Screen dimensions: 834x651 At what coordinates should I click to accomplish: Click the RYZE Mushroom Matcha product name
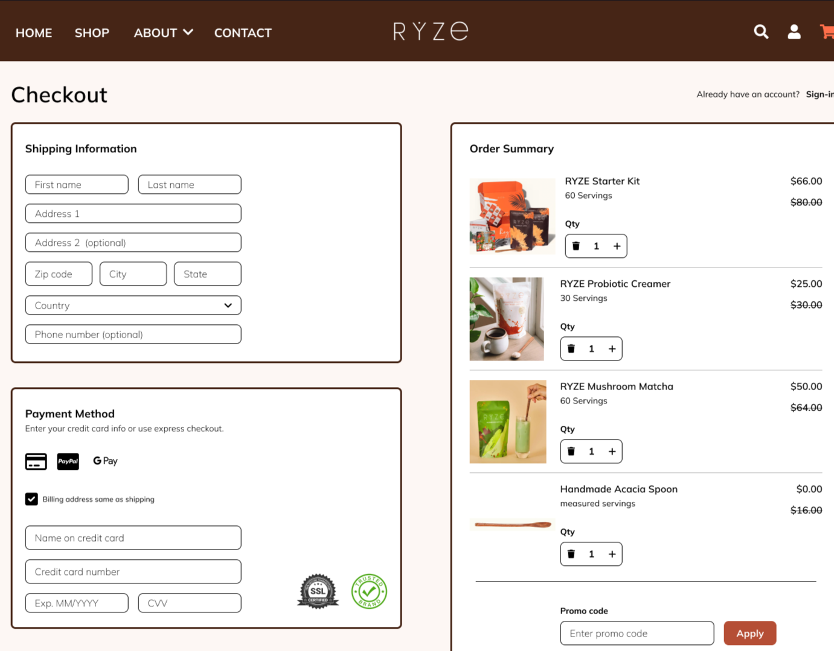pos(617,386)
